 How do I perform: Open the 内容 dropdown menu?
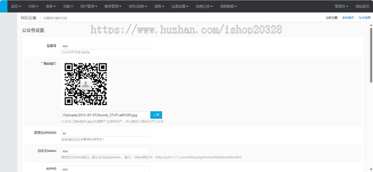pyautogui.click(x=33, y=6)
